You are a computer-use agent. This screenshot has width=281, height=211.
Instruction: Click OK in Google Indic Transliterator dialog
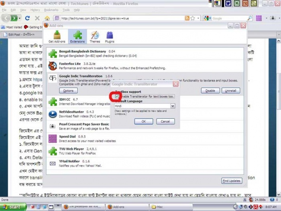(x=144, y=122)
